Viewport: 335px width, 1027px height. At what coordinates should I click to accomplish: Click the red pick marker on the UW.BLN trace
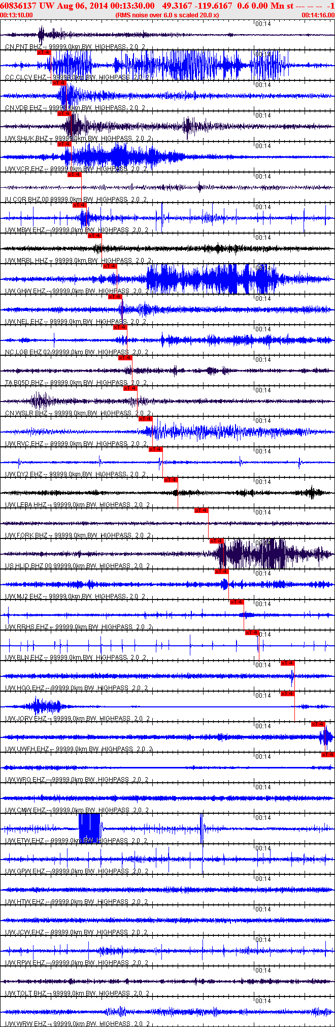pyautogui.click(x=252, y=632)
